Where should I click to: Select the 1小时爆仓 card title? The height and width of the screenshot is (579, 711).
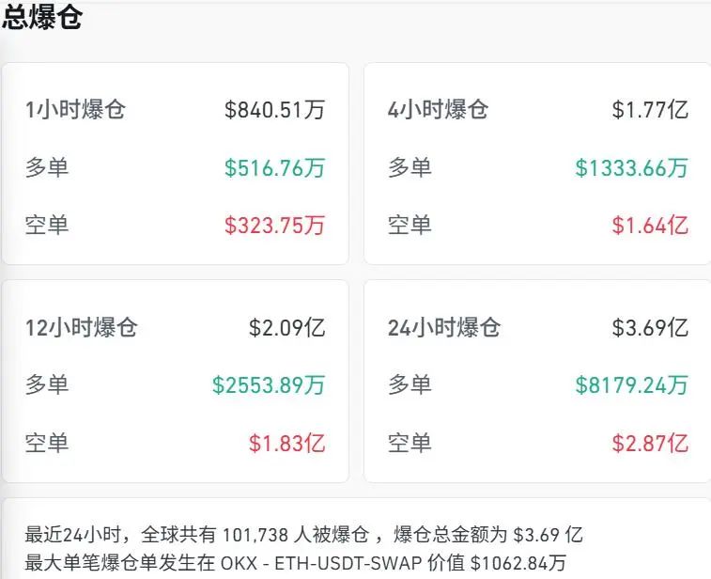click(x=75, y=110)
